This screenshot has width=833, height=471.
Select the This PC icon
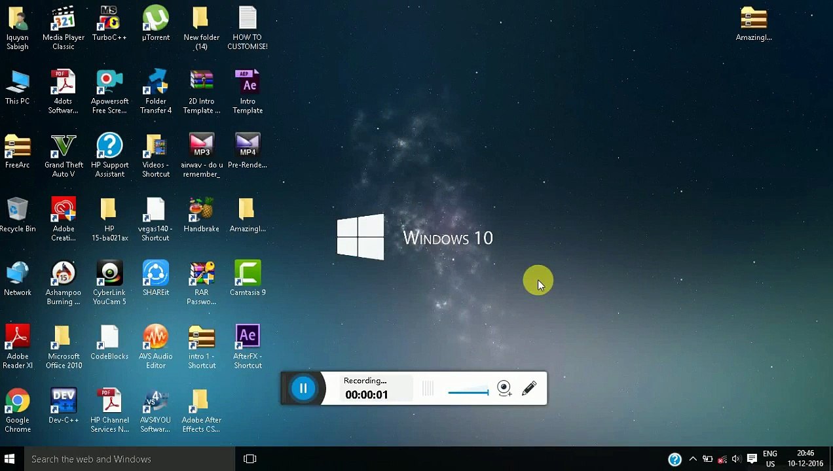click(18, 88)
